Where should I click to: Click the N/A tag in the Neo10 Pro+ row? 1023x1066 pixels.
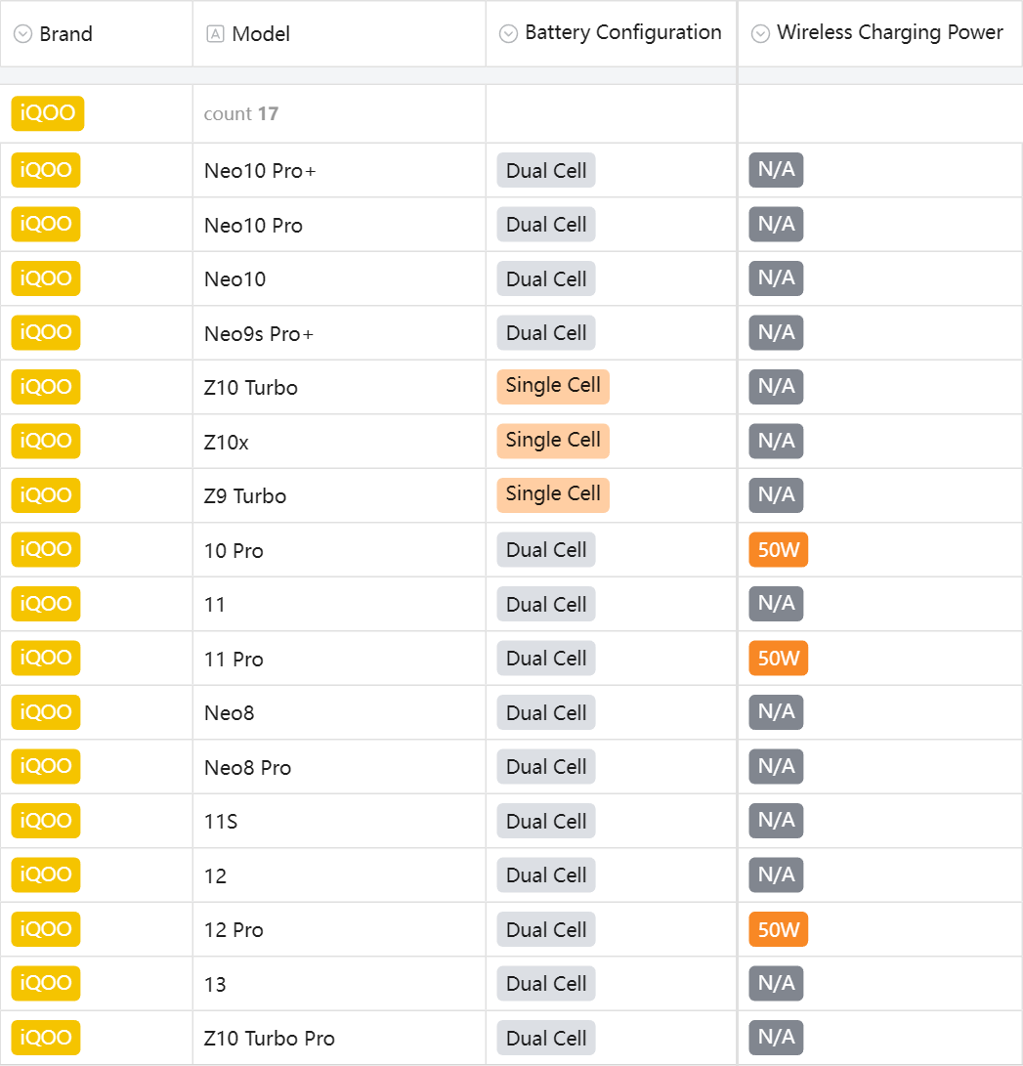[776, 170]
